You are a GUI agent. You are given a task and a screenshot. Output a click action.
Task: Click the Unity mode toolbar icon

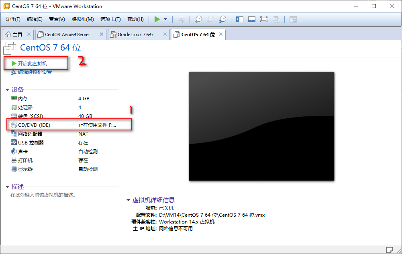pyautogui.click(x=276, y=19)
